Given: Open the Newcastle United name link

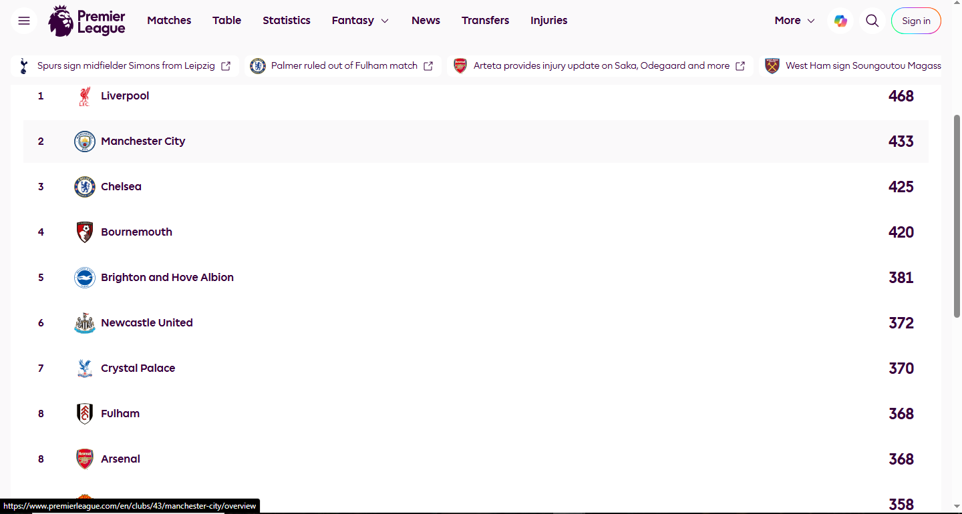Looking at the screenshot, I should (x=147, y=323).
